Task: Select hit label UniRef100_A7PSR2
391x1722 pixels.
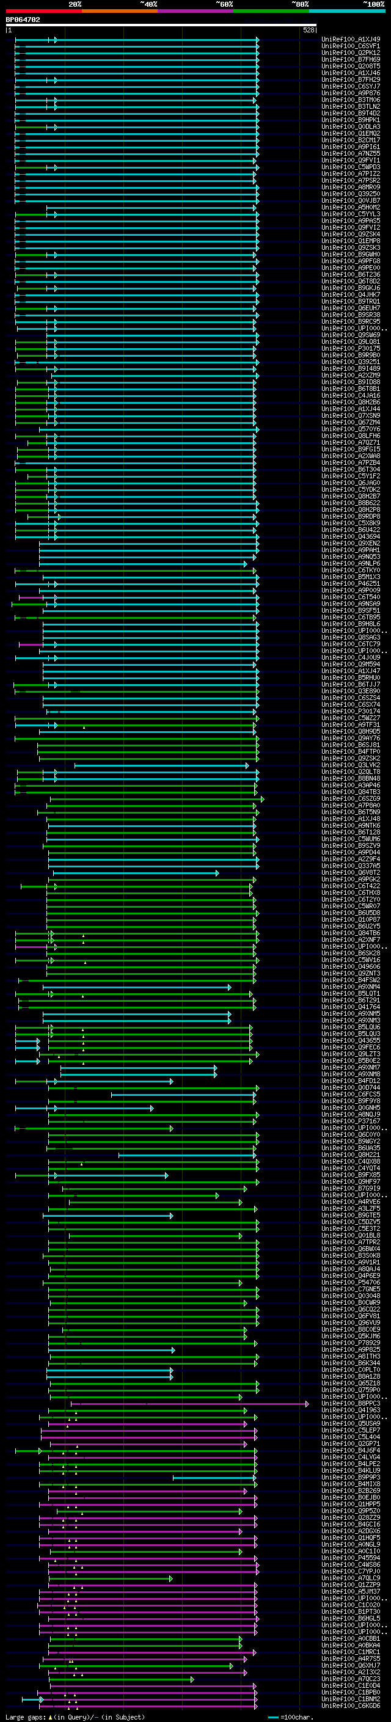Action: pyautogui.click(x=351, y=180)
